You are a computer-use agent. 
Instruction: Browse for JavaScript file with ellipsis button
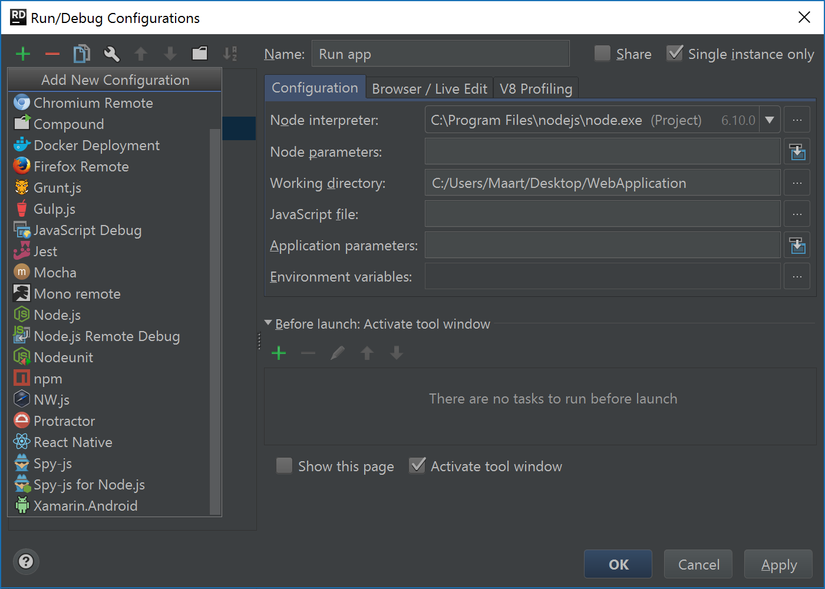tap(797, 214)
